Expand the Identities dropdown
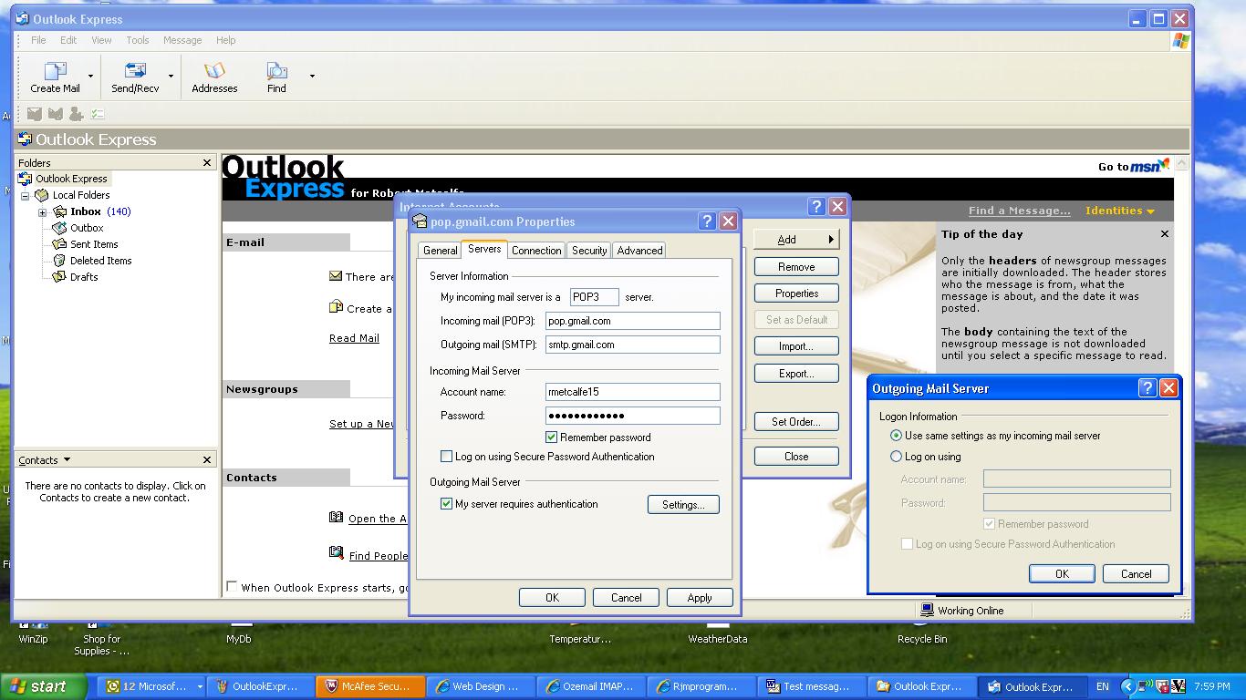This screenshot has width=1246, height=700. click(1120, 211)
